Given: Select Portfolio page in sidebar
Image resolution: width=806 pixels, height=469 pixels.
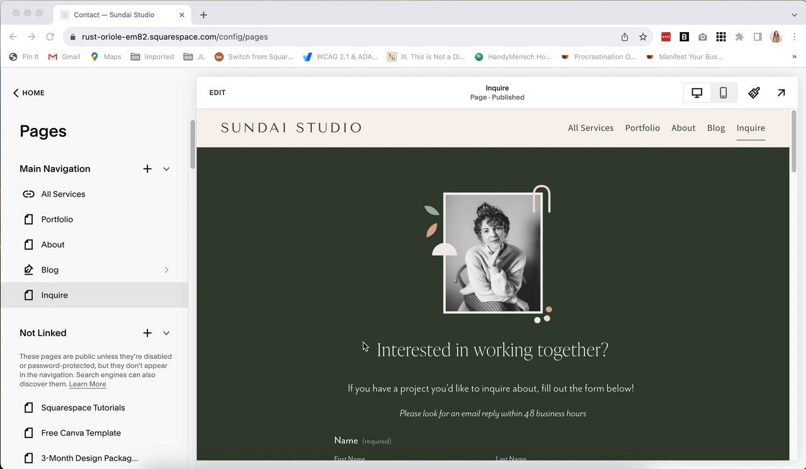Looking at the screenshot, I should [57, 219].
